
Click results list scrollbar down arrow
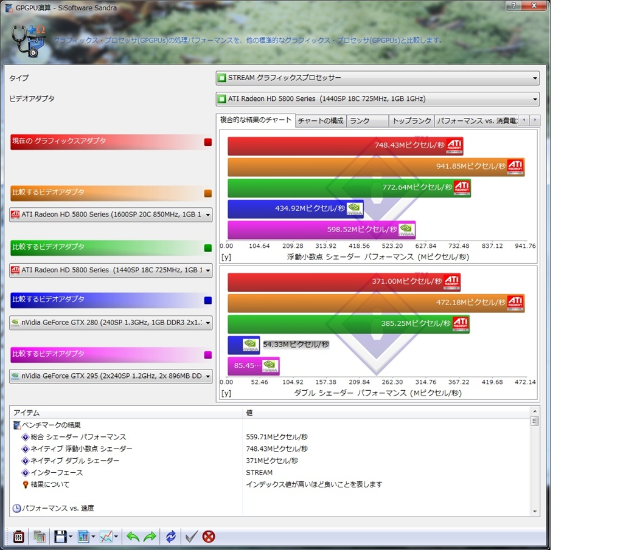click(535, 512)
